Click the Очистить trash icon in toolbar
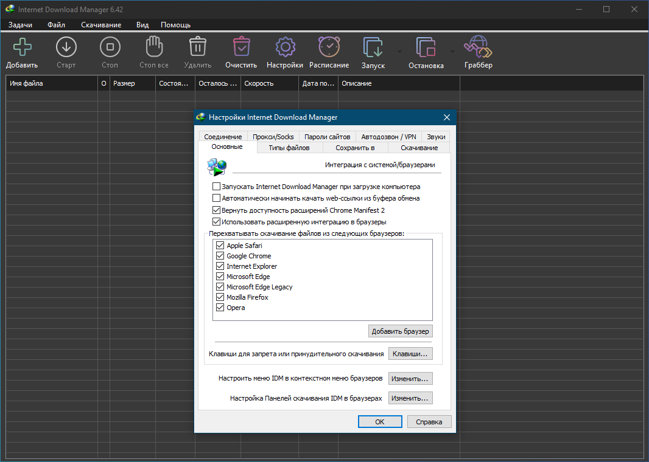This screenshot has width=649, height=462. pos(241,47)
